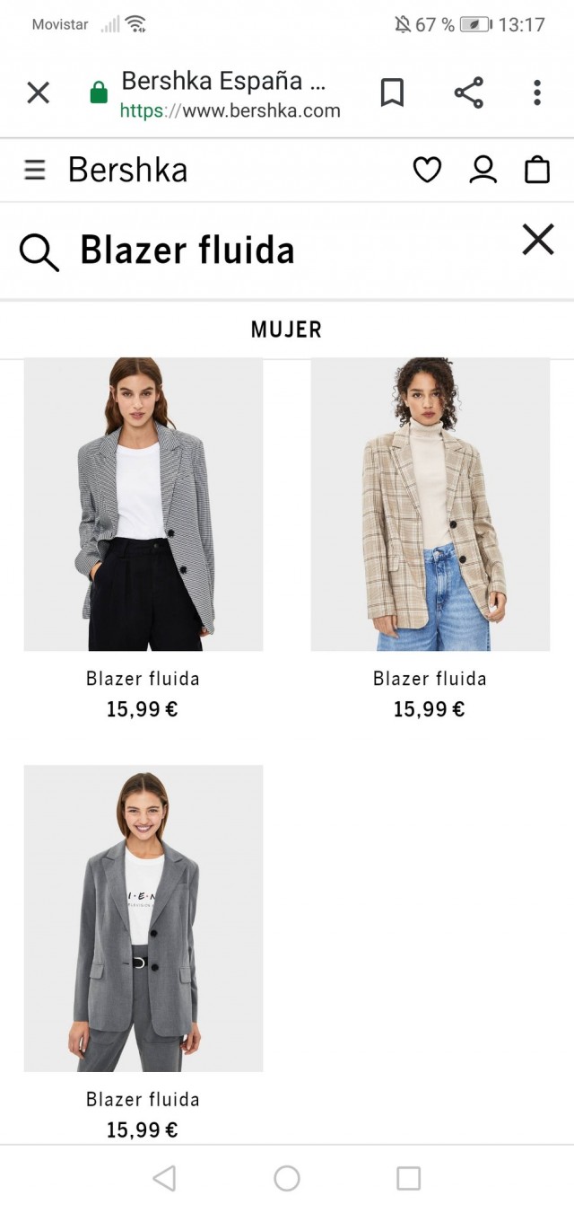The height and width of the screenshot is (1213, 574).
Task: Tap the search magnifier icon
Action: pos(39,252)
